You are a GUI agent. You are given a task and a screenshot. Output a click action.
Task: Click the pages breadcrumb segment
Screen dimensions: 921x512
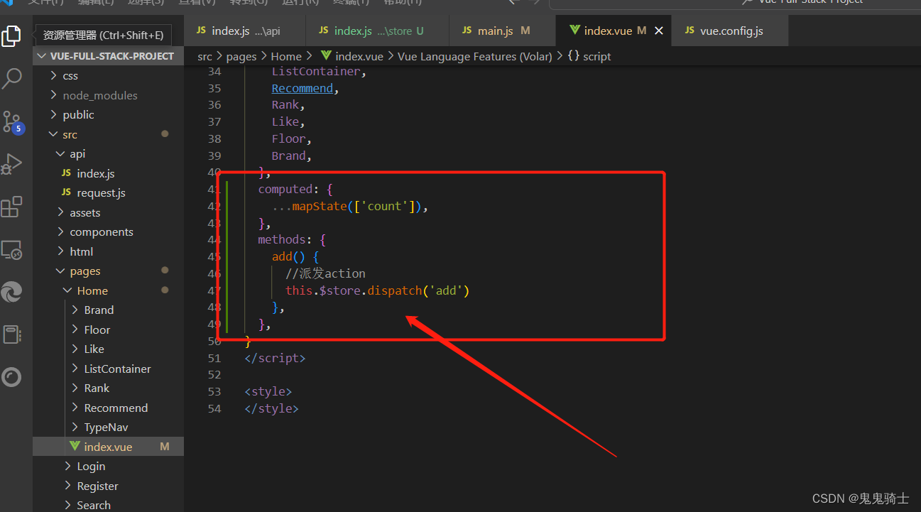pos(241,56)
